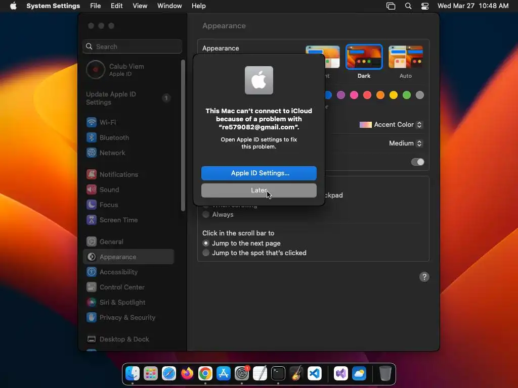The image size is (518, 388).
Task: Open Finder from the Dock
Action: (x=133, y=373)
